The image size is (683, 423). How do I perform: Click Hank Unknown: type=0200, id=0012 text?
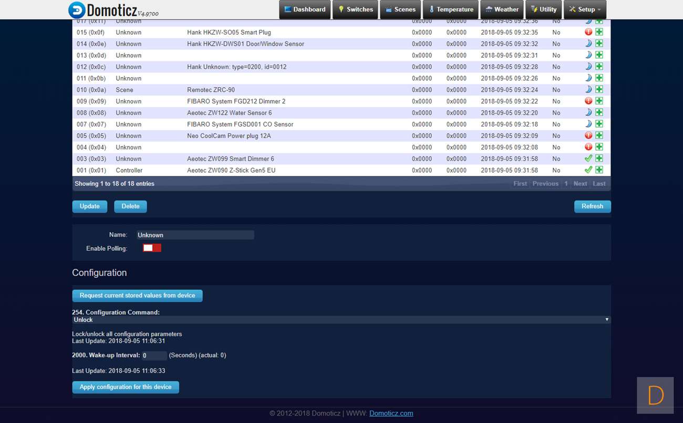237,67
